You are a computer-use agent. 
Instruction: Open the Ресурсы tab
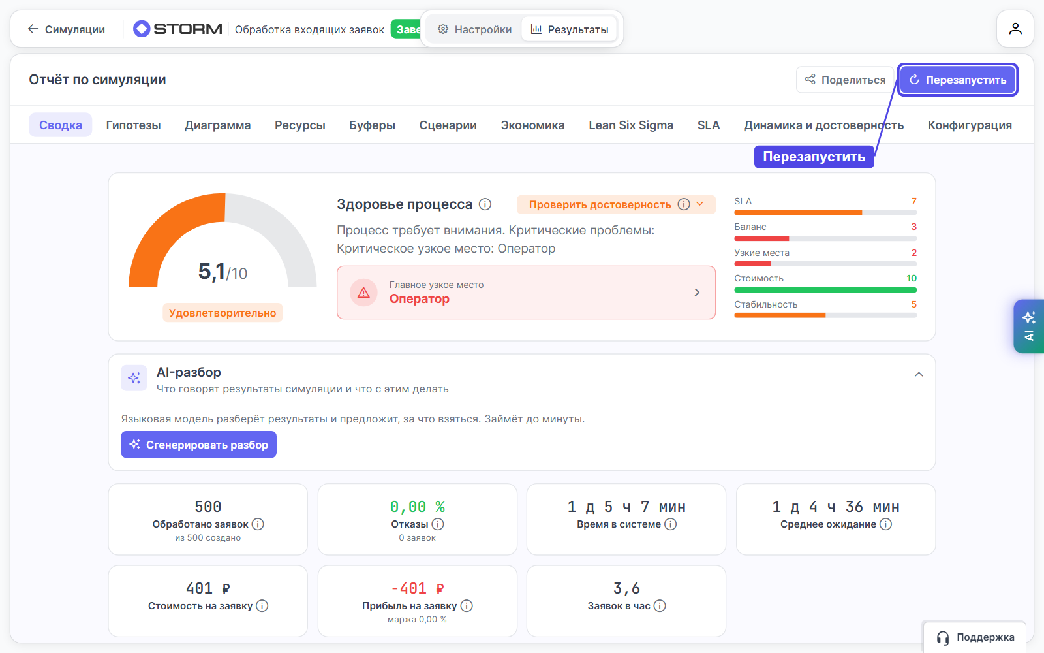pos(299,125)
